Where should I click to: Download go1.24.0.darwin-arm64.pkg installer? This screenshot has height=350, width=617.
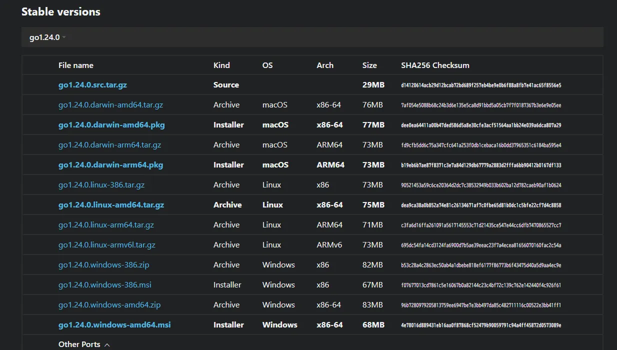pyautogui.click(x=110, y=165)
